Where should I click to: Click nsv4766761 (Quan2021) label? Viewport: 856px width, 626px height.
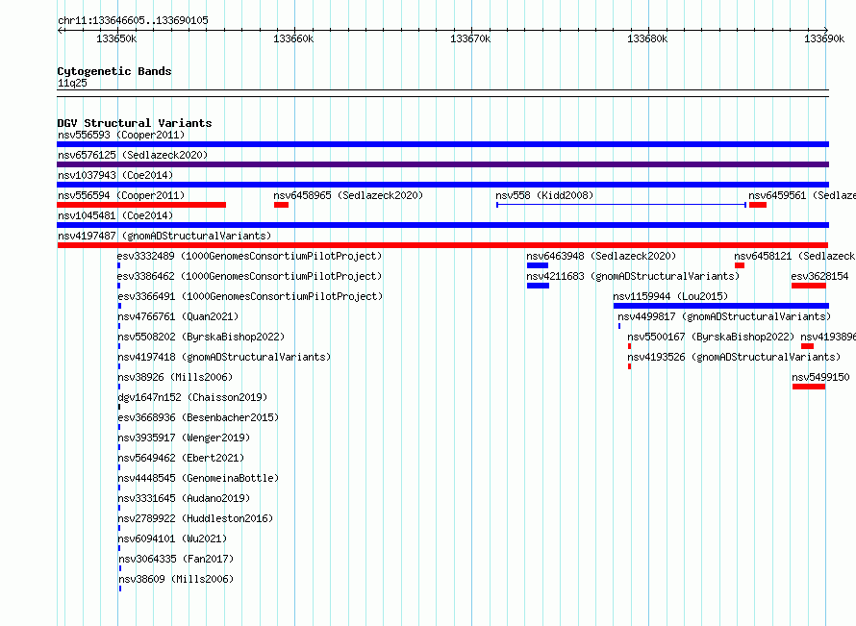tap(178, 316)
